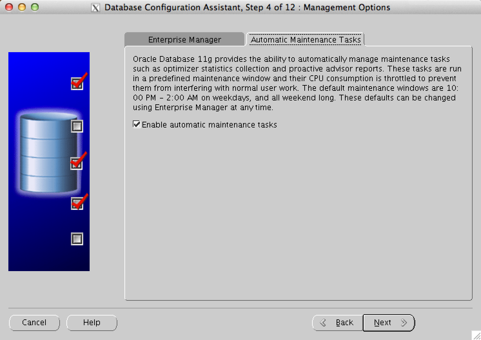Go Back to the previous step

pos(338,323)
